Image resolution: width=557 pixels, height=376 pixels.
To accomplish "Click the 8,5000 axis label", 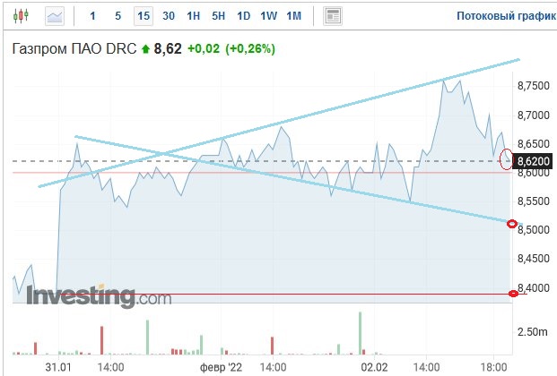I will pyautogui.click(x=534, y=230).
